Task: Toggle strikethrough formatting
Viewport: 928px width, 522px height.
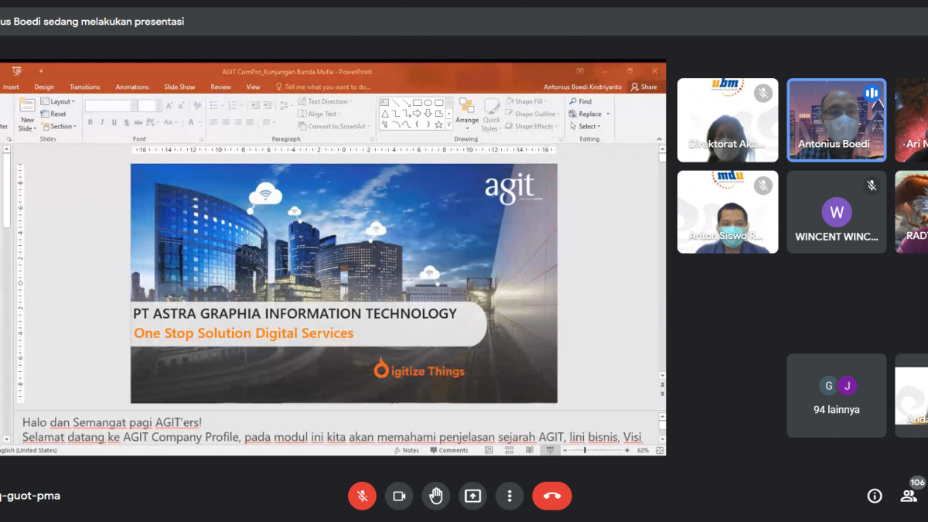Action: coord(139,122)
